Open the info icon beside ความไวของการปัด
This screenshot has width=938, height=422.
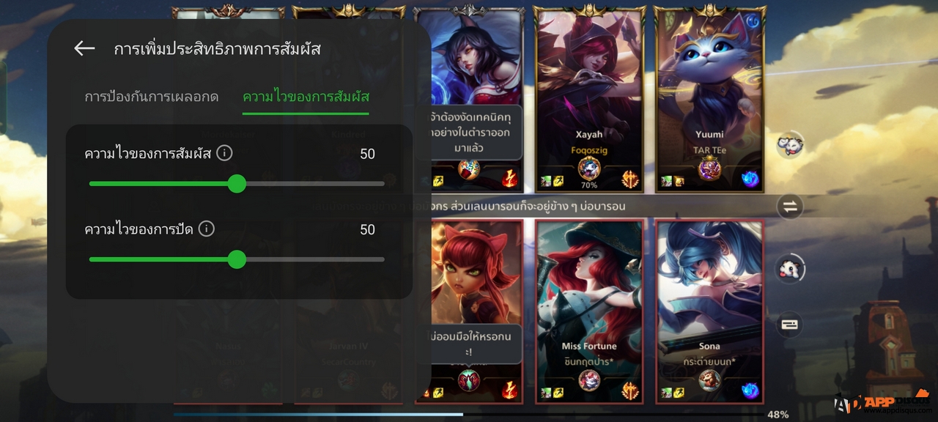tap(207, 229)
